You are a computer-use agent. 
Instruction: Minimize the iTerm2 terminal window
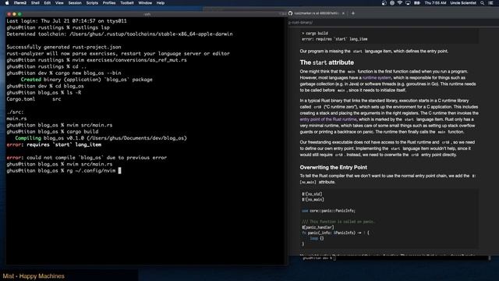coord(14,14)
